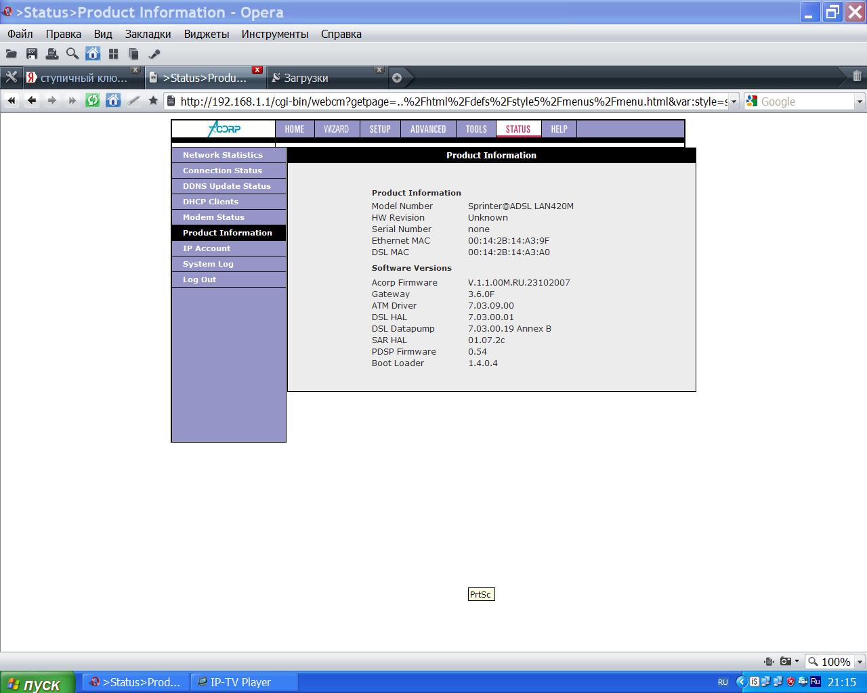Click the Acorp logo
The width and height of the screenshot is (867, 693).
tap(224, 129)
